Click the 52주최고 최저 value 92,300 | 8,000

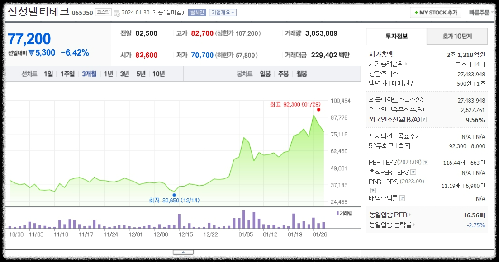tap(467, 146)
